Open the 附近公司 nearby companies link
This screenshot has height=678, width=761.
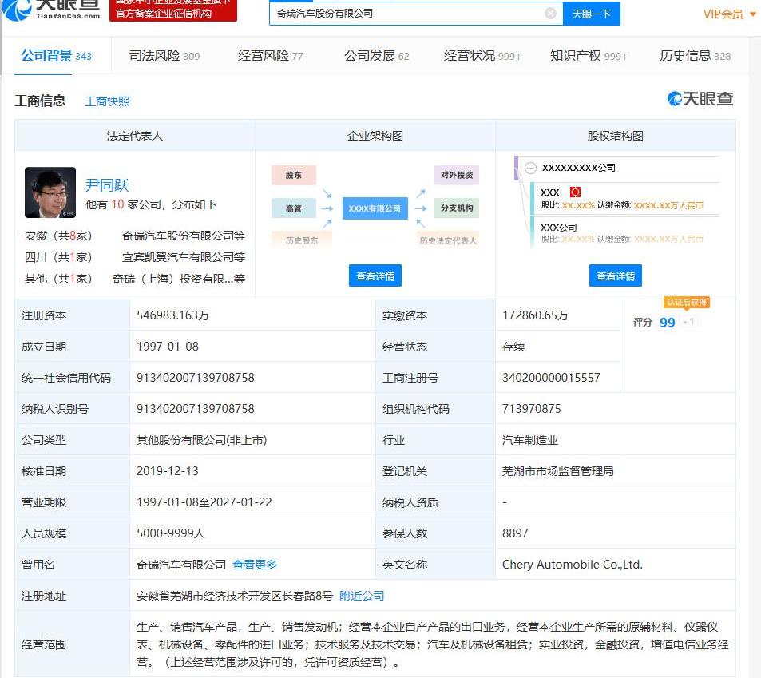[x=362, y=596]
